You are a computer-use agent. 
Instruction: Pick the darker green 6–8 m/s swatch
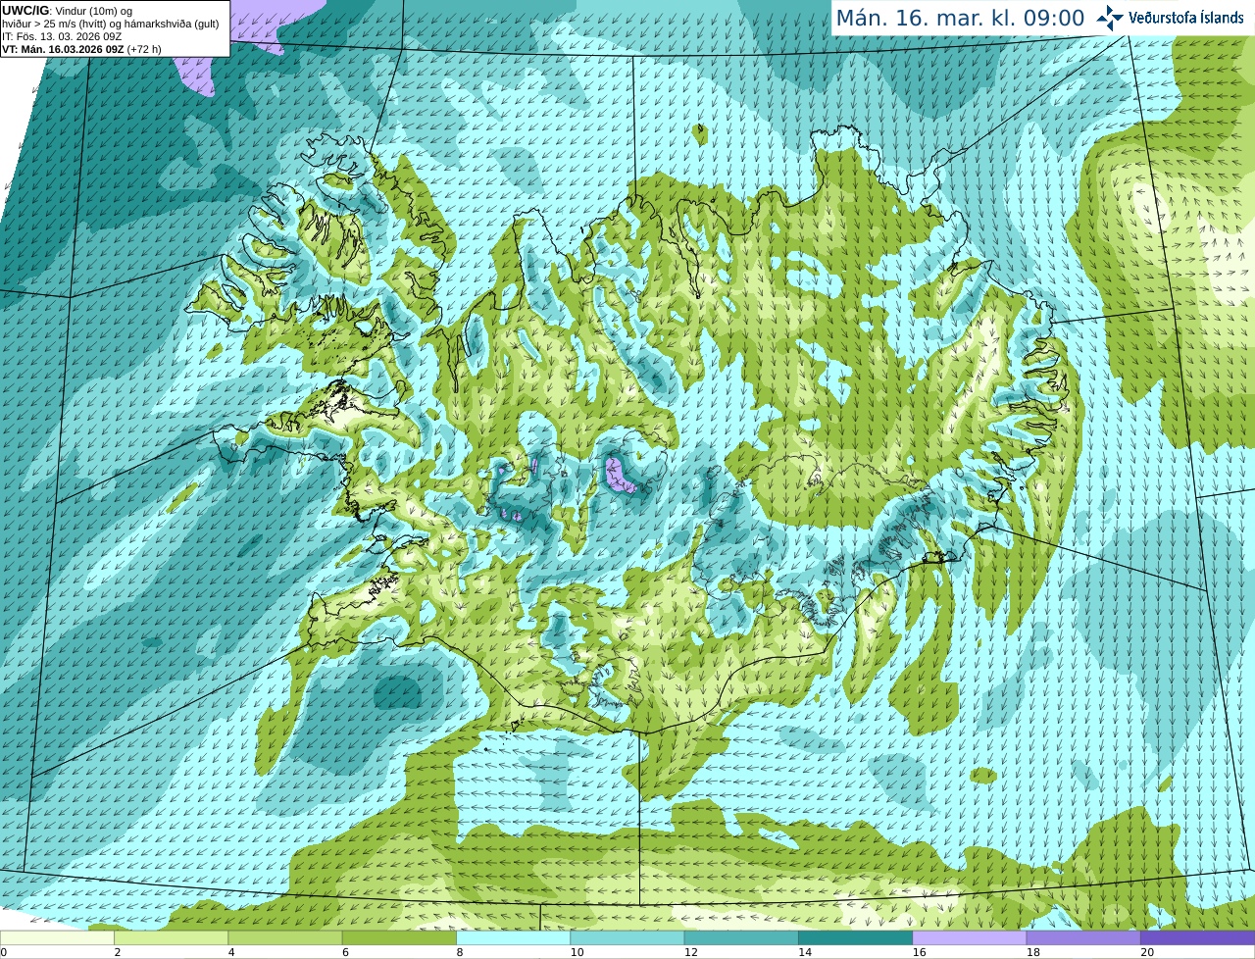(399, 937)
